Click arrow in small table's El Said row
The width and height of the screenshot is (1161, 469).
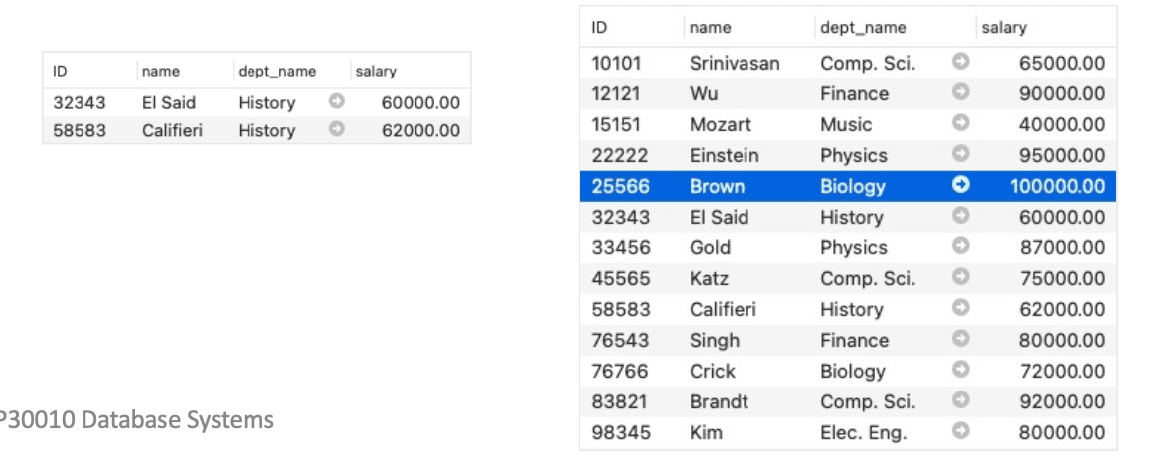[336, 102]
